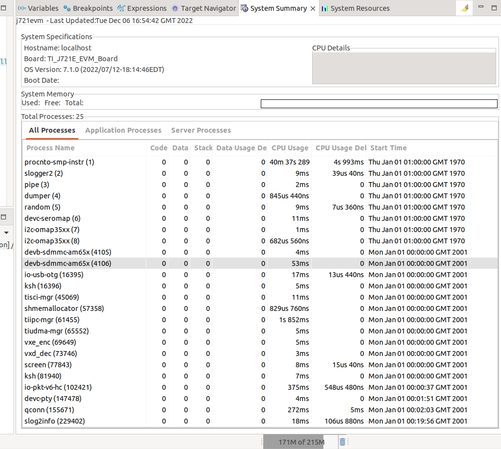Close the System Summary tab
This screenshot has height=449, width=501.
[313, 8]
